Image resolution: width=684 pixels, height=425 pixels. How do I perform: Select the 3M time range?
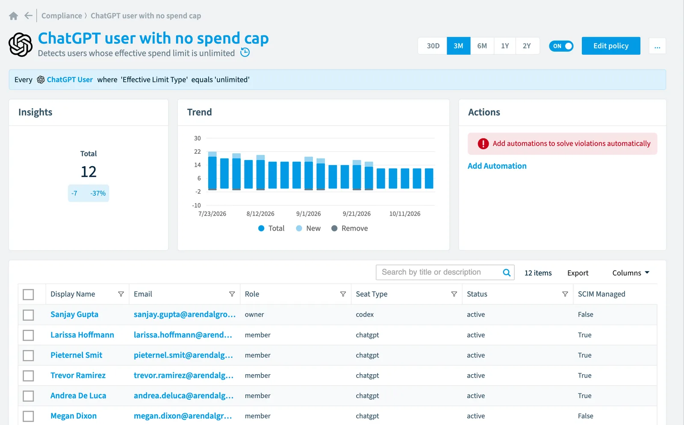[x=458, y=46]
